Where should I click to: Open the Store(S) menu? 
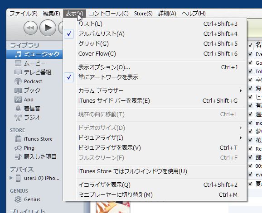143,14
